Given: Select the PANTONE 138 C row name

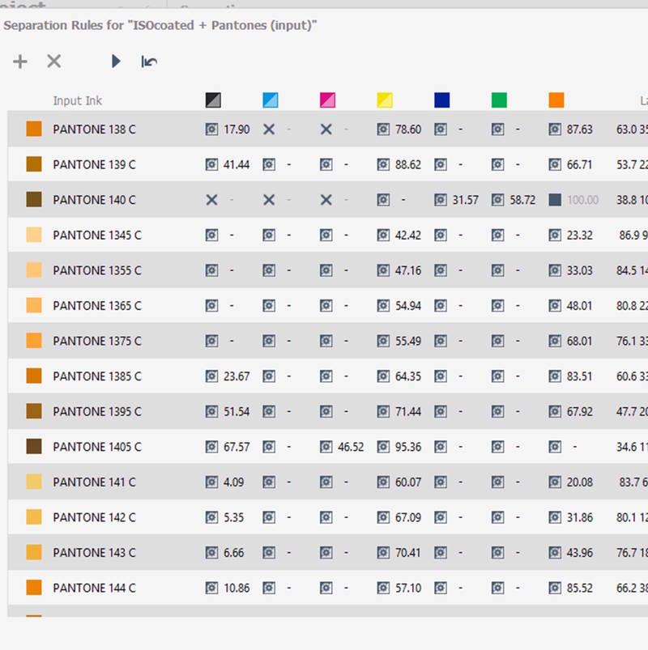Looking at the screenshot, I should 94,130.
